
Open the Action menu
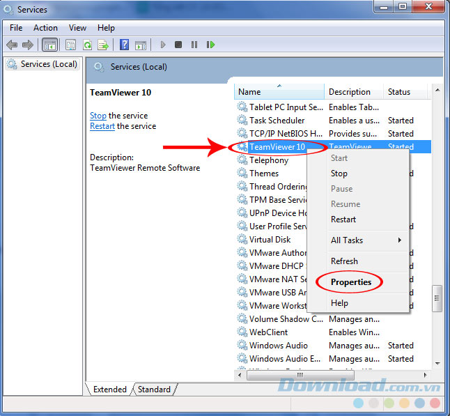pyautogui.click(x=45, y=28)
